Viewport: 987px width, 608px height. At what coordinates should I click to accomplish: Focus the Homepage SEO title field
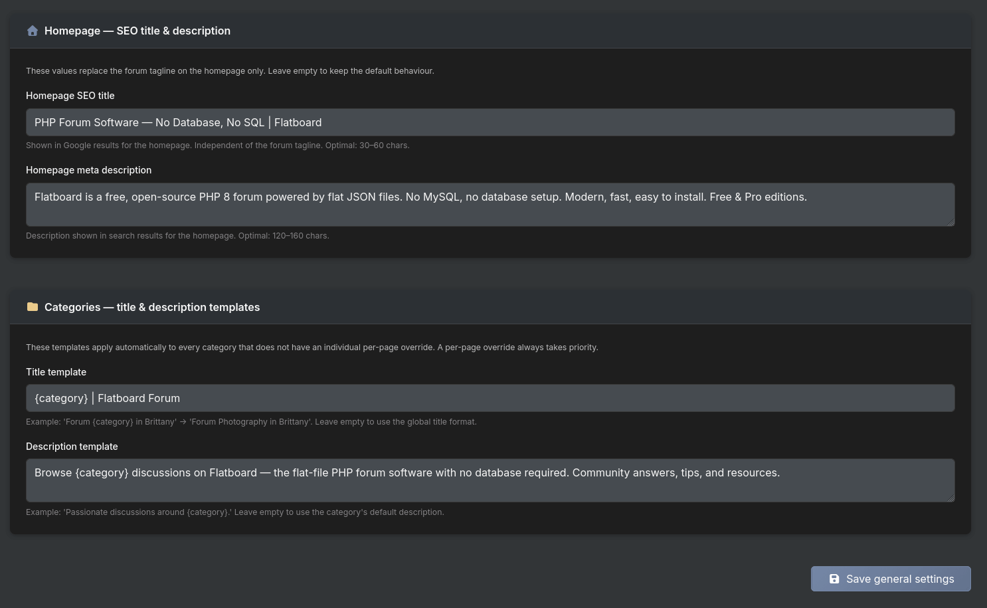490,122
